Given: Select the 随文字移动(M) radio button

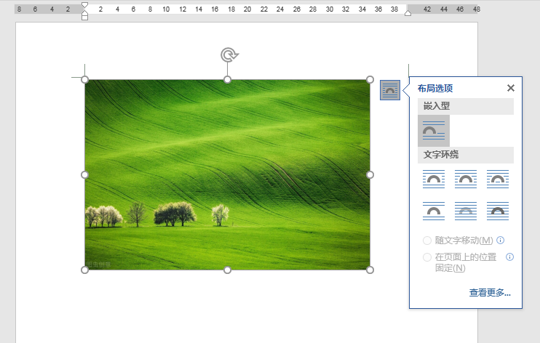Looking at the screenshot, I should pyautogui.click(x=427, y=241).
